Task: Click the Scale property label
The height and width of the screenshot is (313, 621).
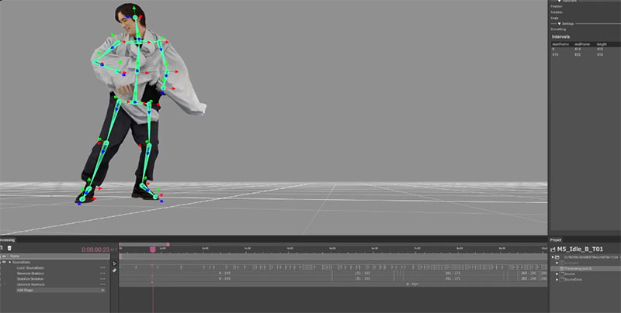Action: click(554, 18)
